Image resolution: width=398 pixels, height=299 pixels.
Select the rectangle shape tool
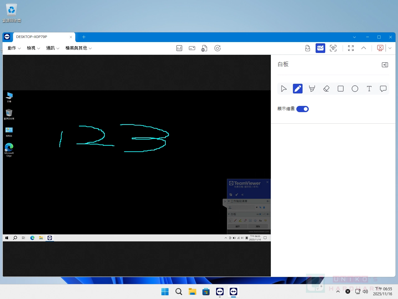point(340,89)
